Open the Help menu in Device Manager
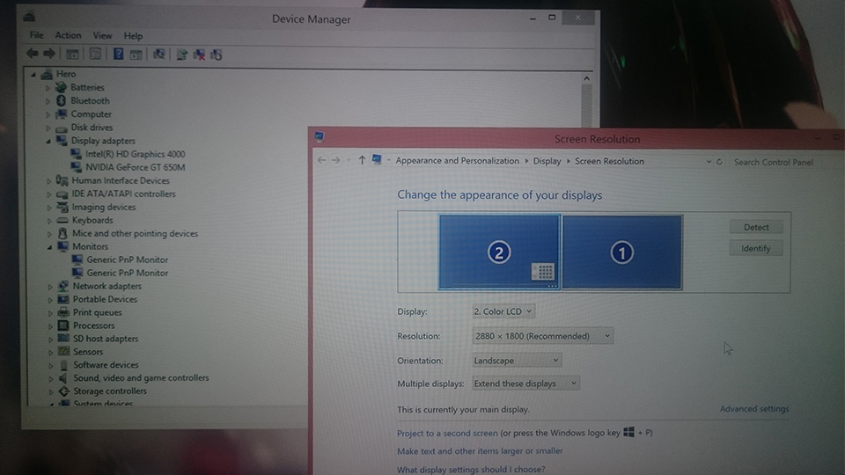845x475 pixels. point(133,35)
